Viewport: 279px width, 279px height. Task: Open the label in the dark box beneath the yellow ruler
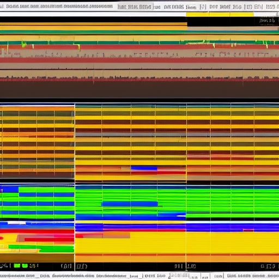pos(267,20)
